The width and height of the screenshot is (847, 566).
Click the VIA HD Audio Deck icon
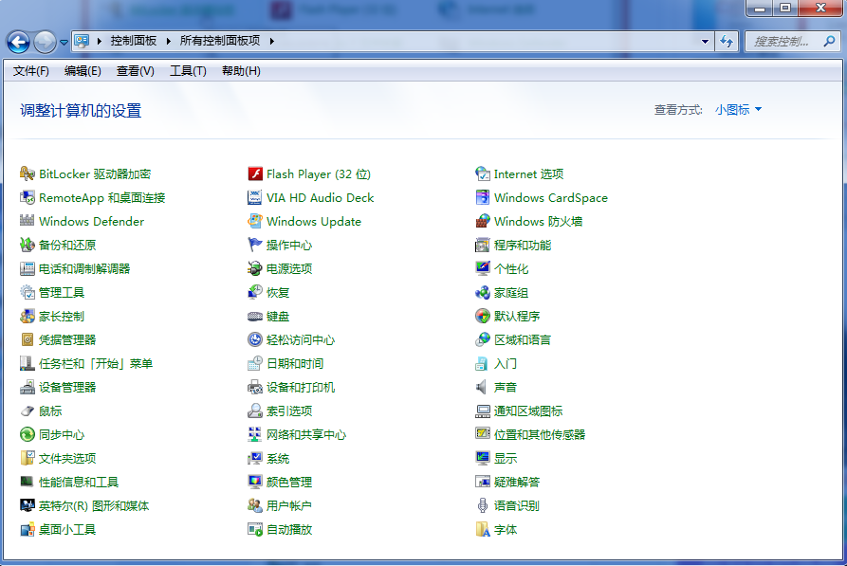pyautogui.click(x=255, y=197)
